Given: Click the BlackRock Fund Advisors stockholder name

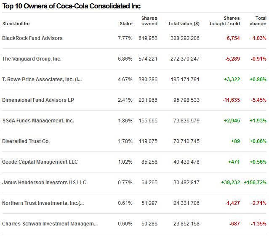Looking at the screenshot, I should click(x=32, y=38).
